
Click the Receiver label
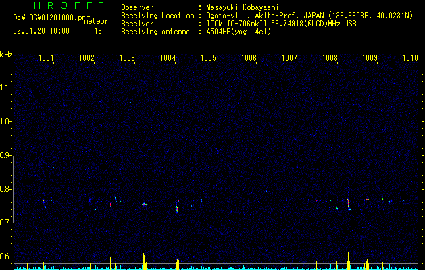coord(137,24)
